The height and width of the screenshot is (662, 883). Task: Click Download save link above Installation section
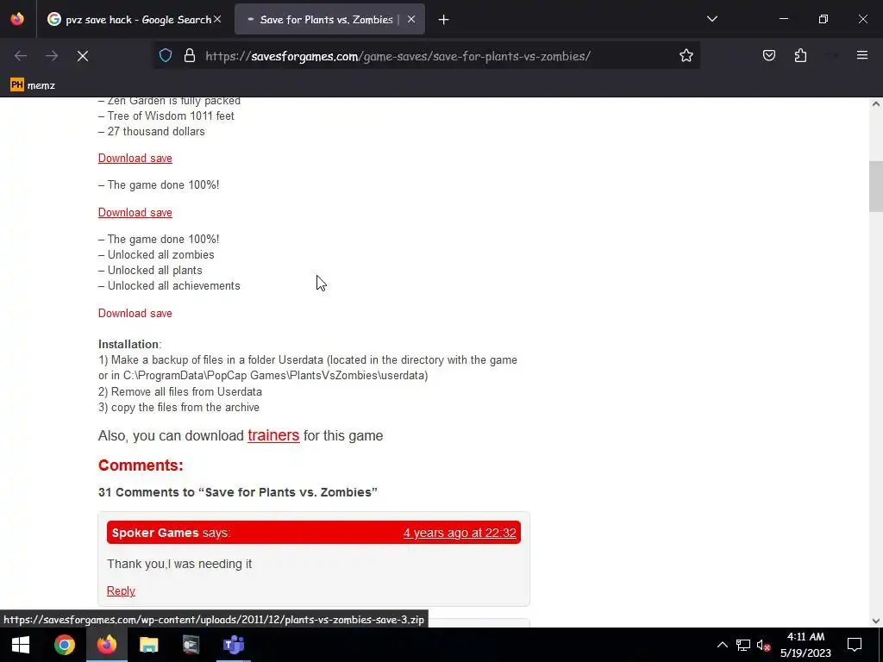[135, 313]
